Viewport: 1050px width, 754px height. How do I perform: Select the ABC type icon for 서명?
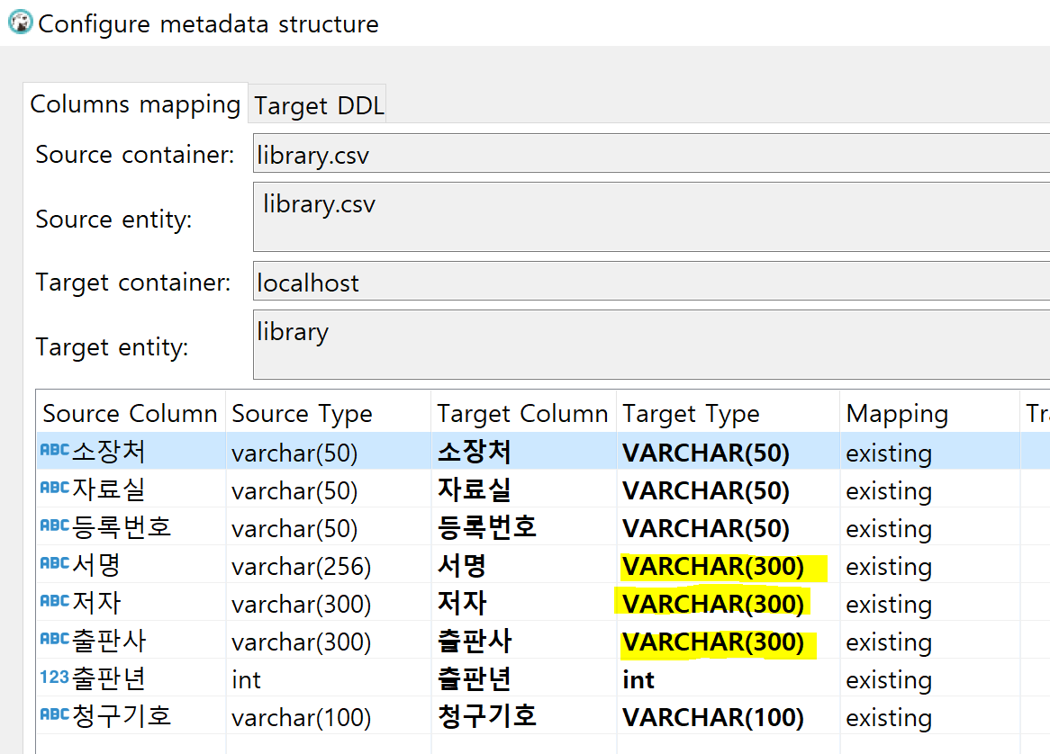(x=54, y=563)
